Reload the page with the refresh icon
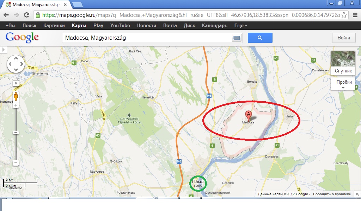Screen dimensions: 361x211 point(27,15)
